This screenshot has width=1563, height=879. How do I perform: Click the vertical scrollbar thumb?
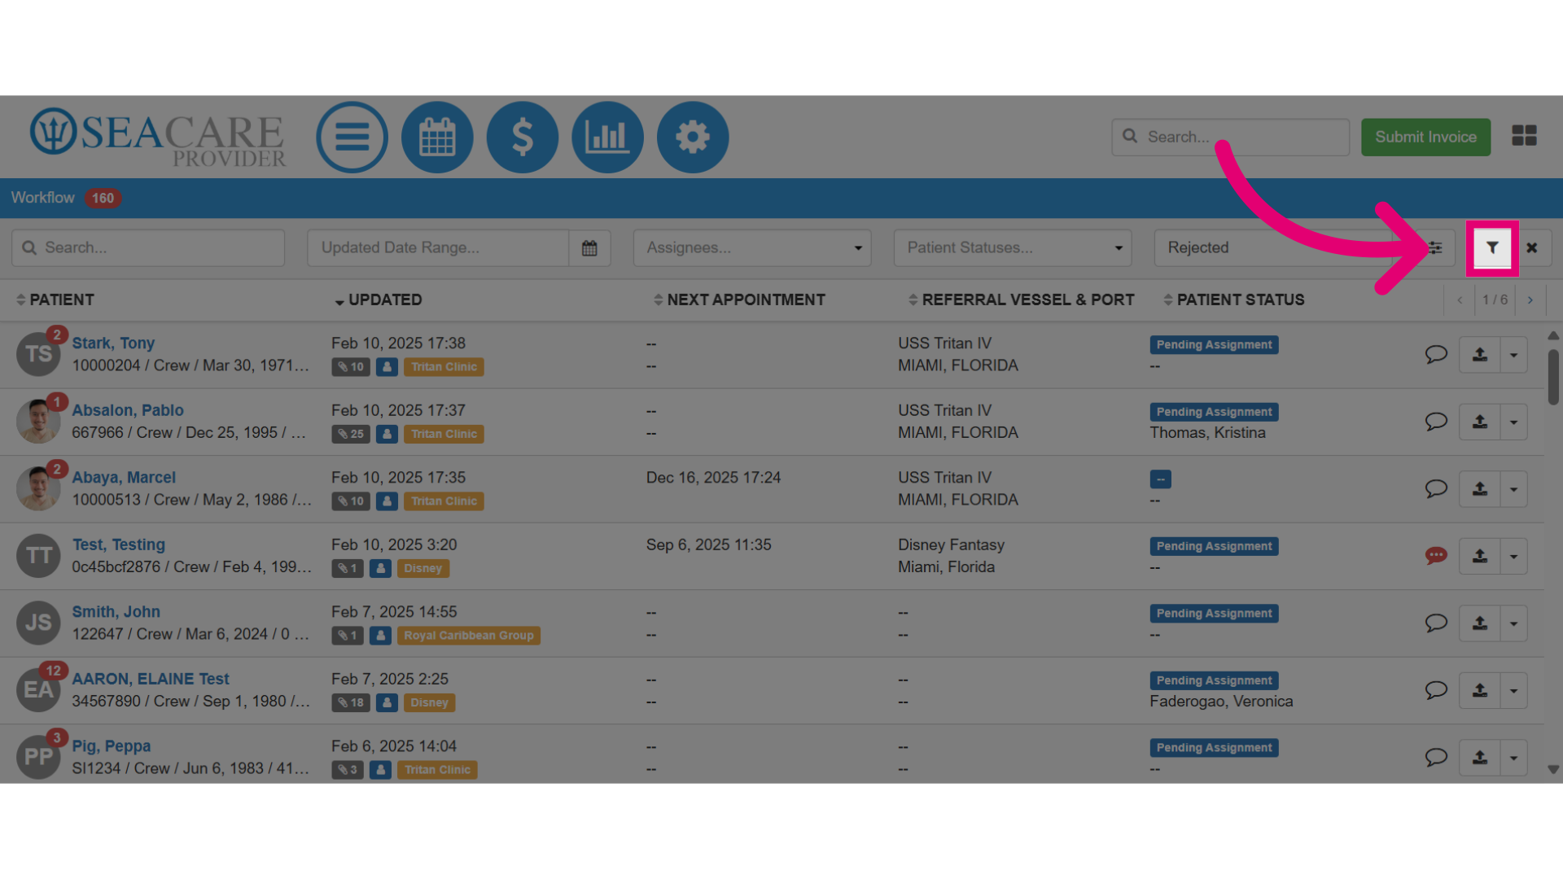pyautogui.click(x=1553, y=377)
